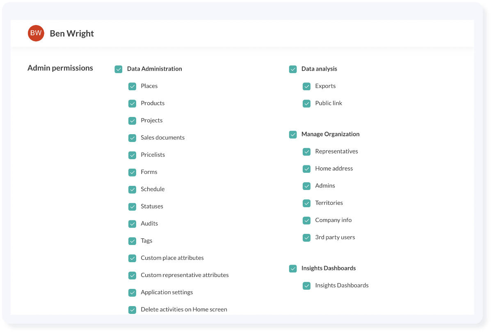
Task: Uncheck the Pricelists permission
Action: pos(132,155)
